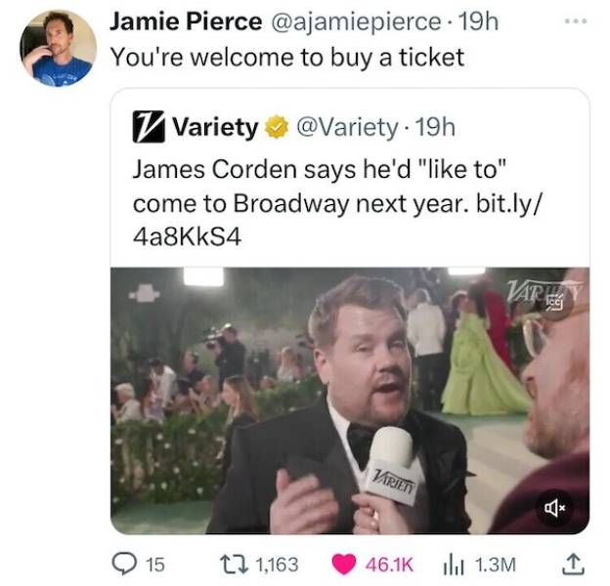Viewport: 610px width, 586px height.
Task: Open the three-dot more options menu
Action: 576,21
